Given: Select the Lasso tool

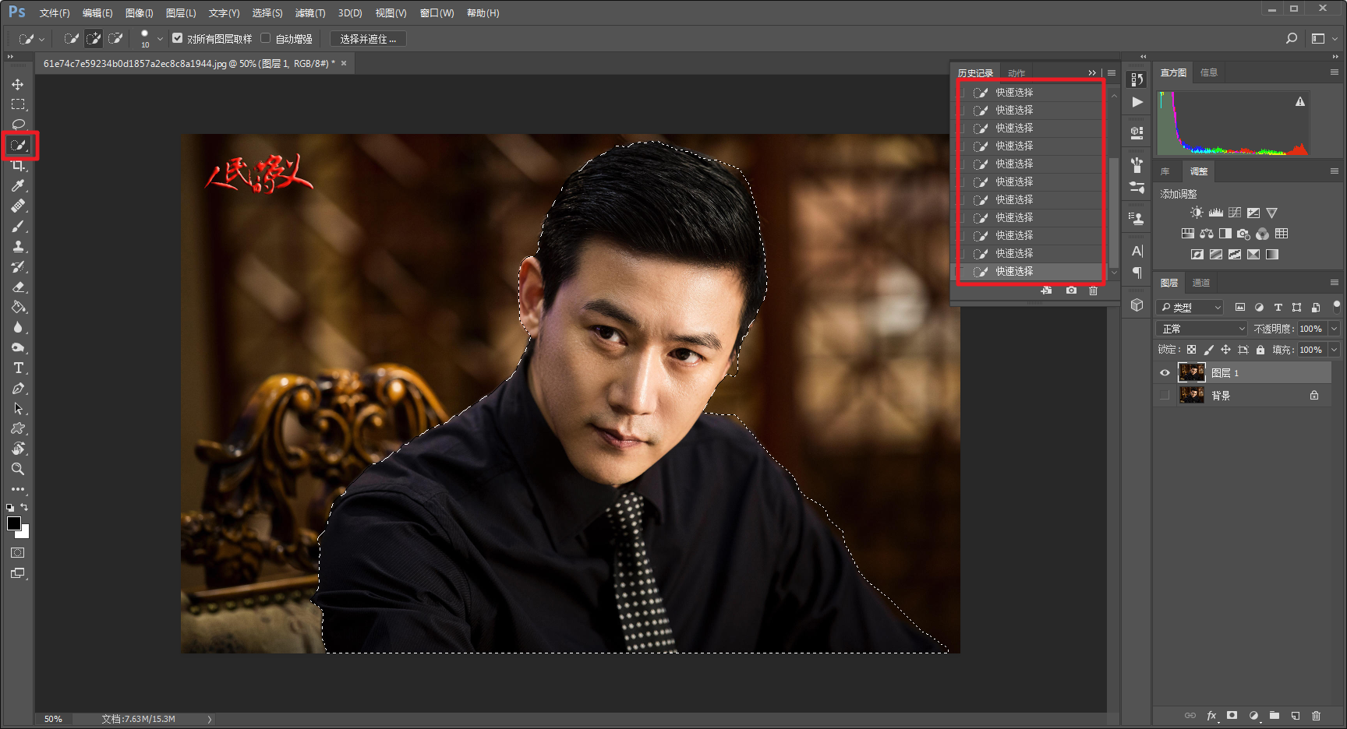Looking at the screenshot, I should click(x=18, y=125).
